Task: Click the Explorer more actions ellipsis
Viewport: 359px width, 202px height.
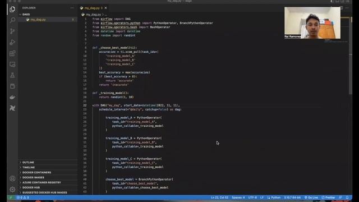Action: [72, 8]
